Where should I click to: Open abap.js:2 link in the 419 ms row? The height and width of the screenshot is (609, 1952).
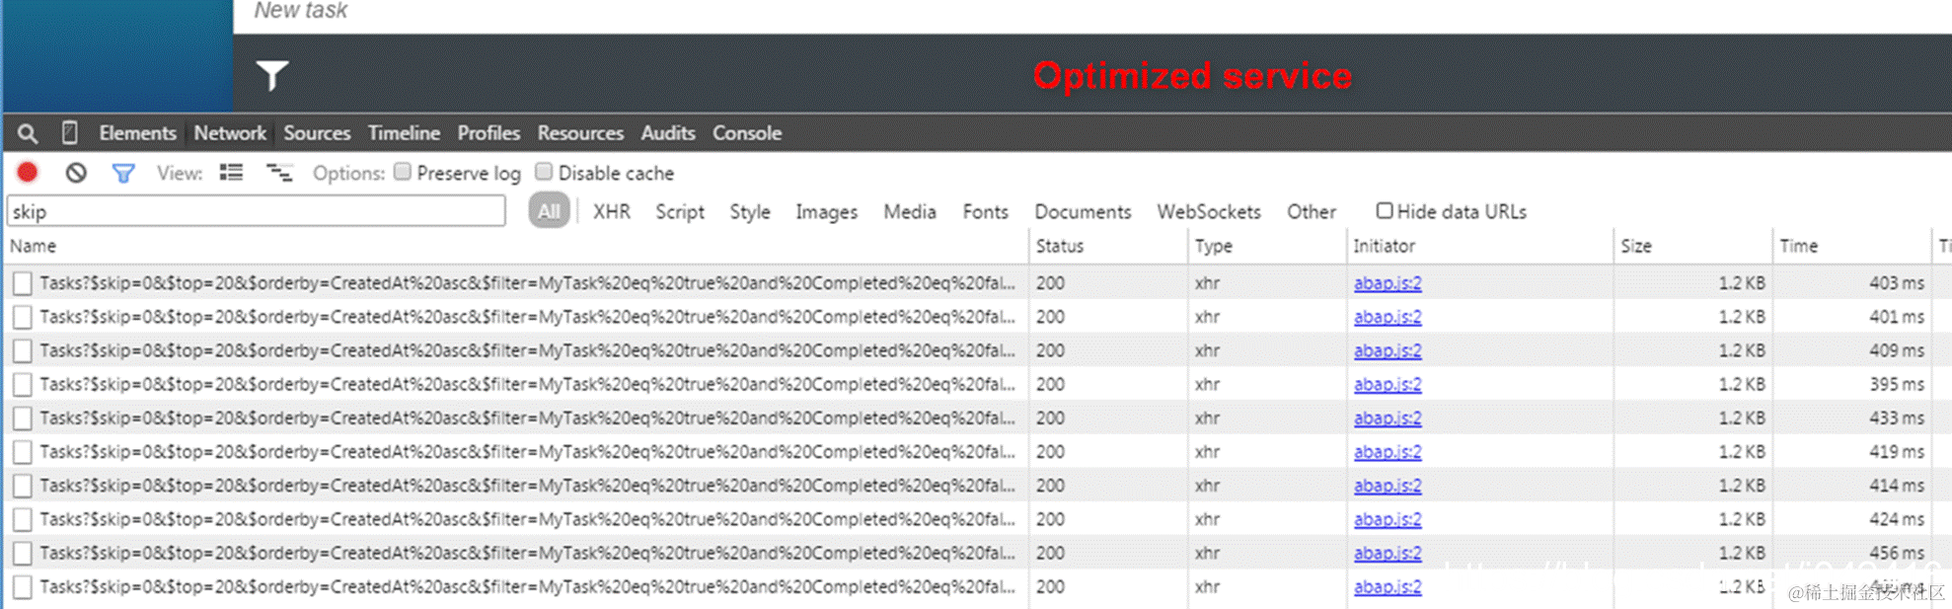[1388, 452]
